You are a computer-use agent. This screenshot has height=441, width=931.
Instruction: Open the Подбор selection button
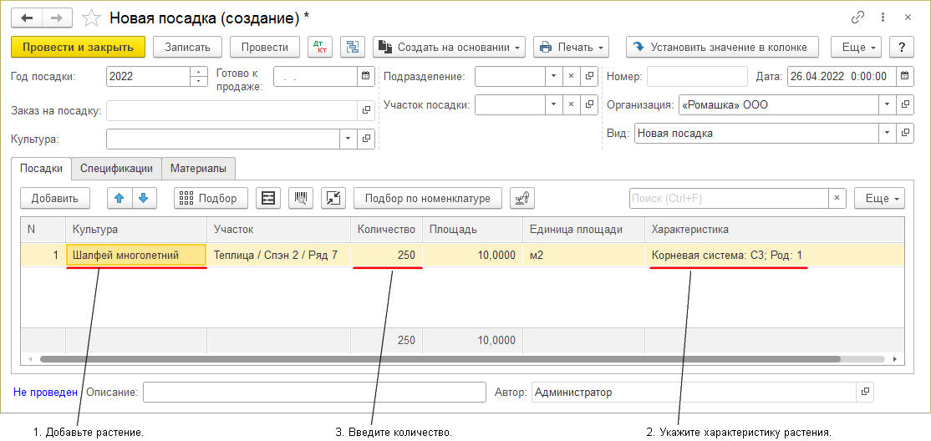click(x=211, y=198)
